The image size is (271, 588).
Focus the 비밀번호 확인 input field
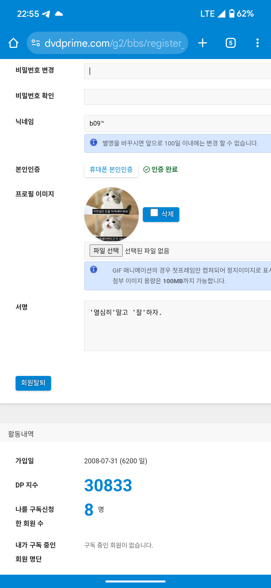tap(177, 97)
